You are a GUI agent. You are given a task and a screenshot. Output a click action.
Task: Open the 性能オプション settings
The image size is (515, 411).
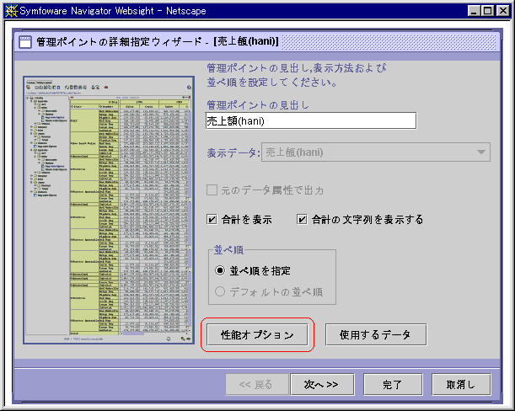[258, 335]
